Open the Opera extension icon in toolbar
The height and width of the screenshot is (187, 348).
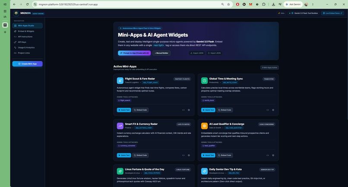(237, 4)
